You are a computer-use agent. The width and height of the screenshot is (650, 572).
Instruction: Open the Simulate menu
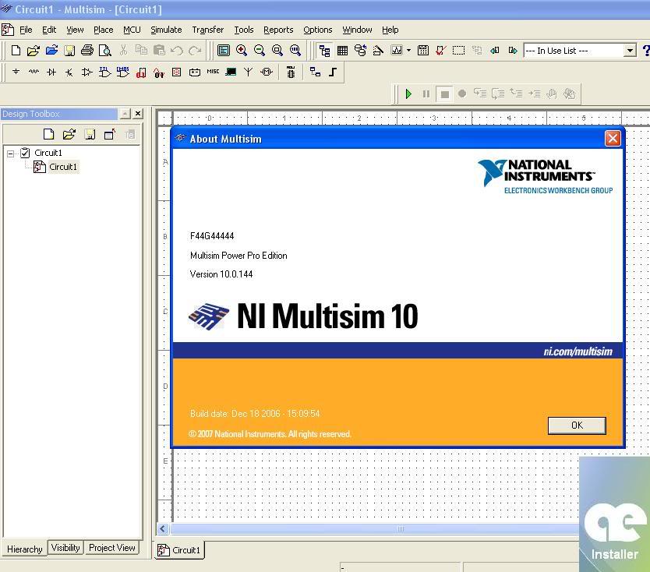166,30
